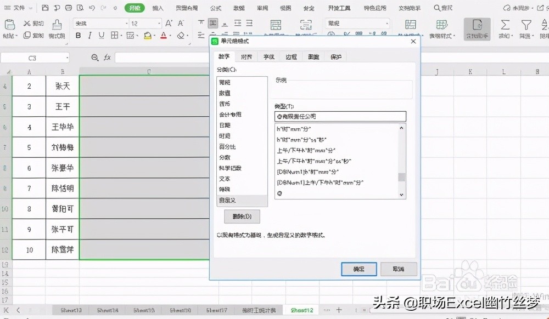Open the 插入 ribbon tab

tap(158, 8)
